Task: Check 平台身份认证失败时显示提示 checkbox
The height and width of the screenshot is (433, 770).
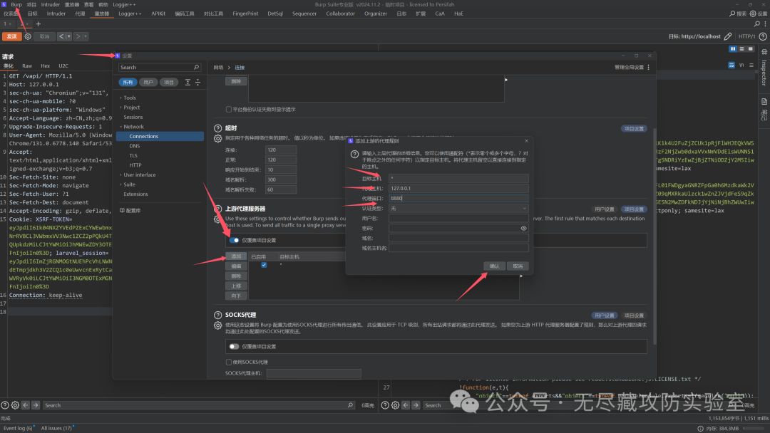Action: [x=228, y=110]
